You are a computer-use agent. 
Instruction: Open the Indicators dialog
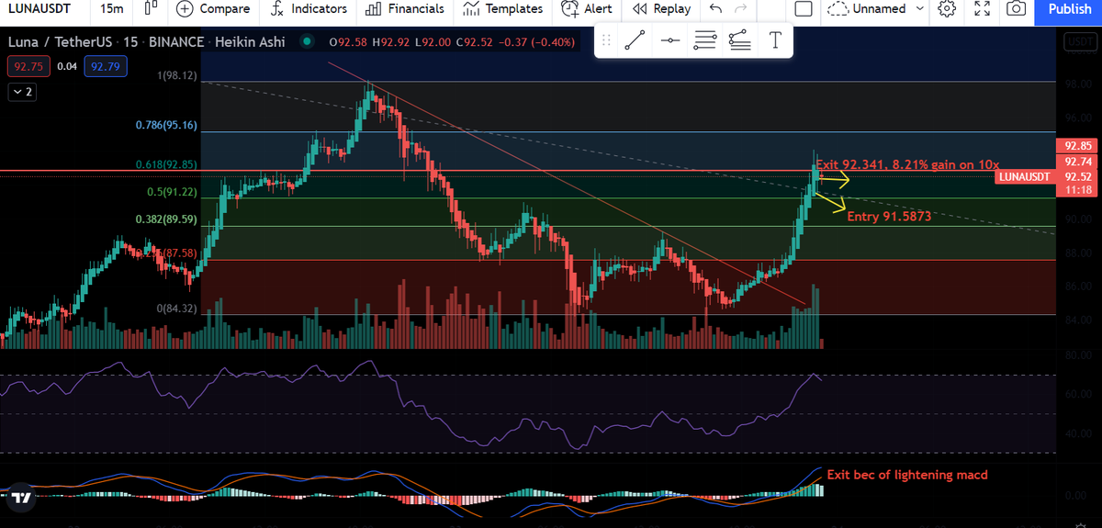(309, 8)
